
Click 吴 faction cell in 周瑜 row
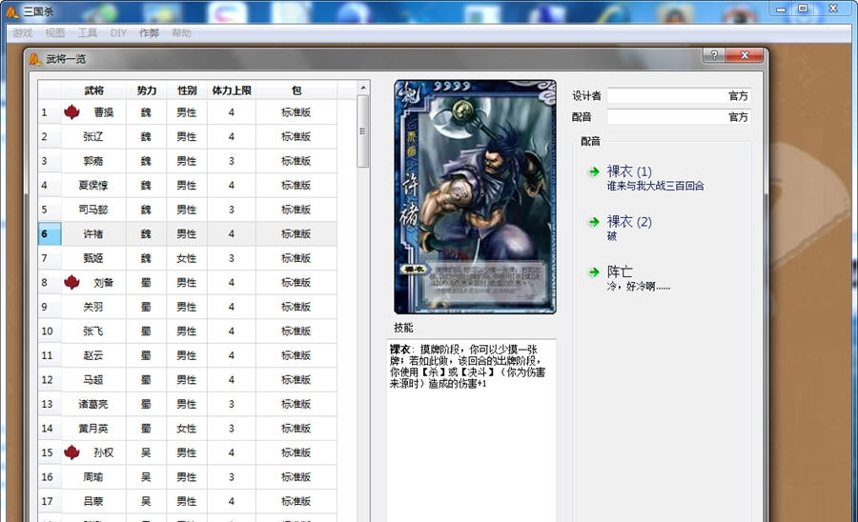(146, 476)
